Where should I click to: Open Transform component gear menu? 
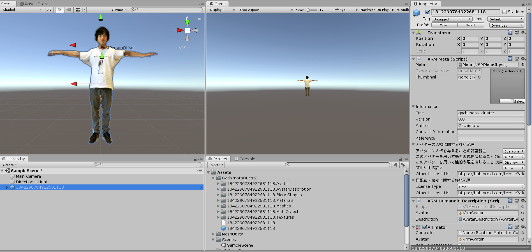point(523,33)
